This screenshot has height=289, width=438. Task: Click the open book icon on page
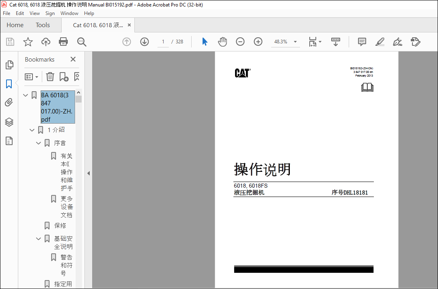click(367, 87)
